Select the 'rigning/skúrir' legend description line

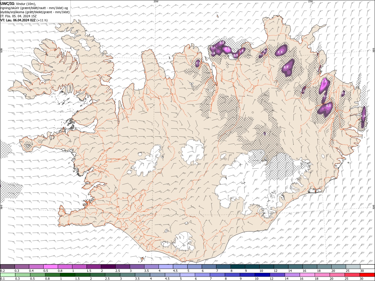tap(34, 8)
